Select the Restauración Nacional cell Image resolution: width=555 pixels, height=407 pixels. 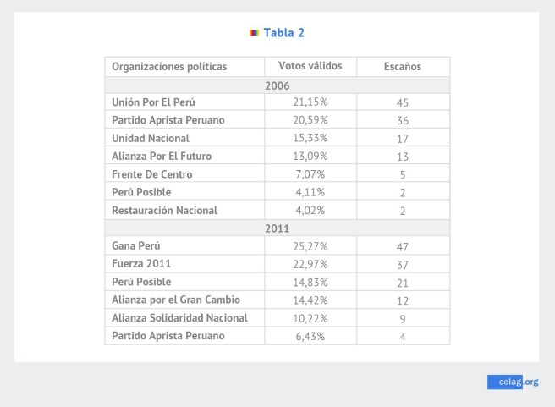164,210
